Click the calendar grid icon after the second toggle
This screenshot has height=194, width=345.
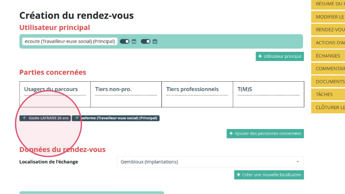tap(155, 42)
